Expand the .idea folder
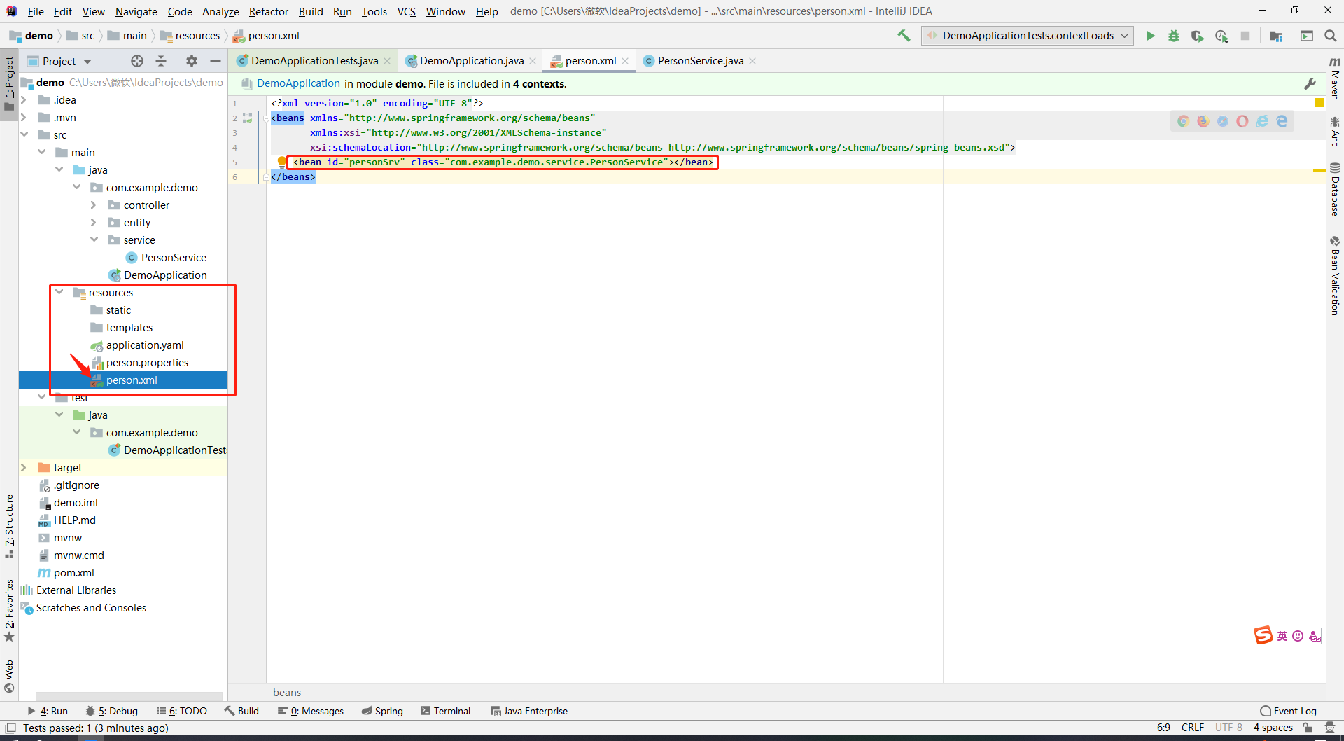This screenshot has width=1344, height=741. [x=24, y=100]
